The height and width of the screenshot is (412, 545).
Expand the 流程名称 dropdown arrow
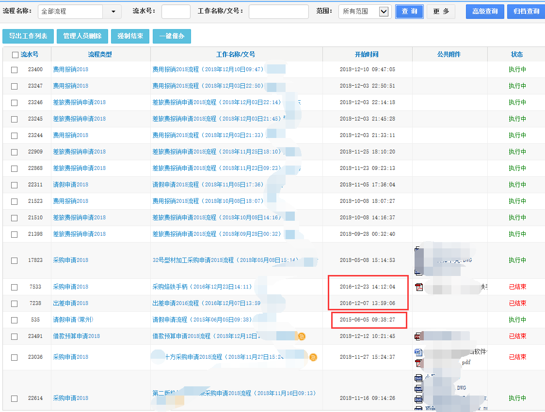click(x=112, y=12)
